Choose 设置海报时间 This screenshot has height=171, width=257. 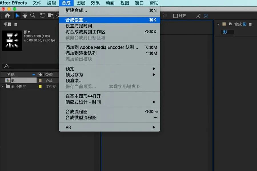tap(109, 26)
